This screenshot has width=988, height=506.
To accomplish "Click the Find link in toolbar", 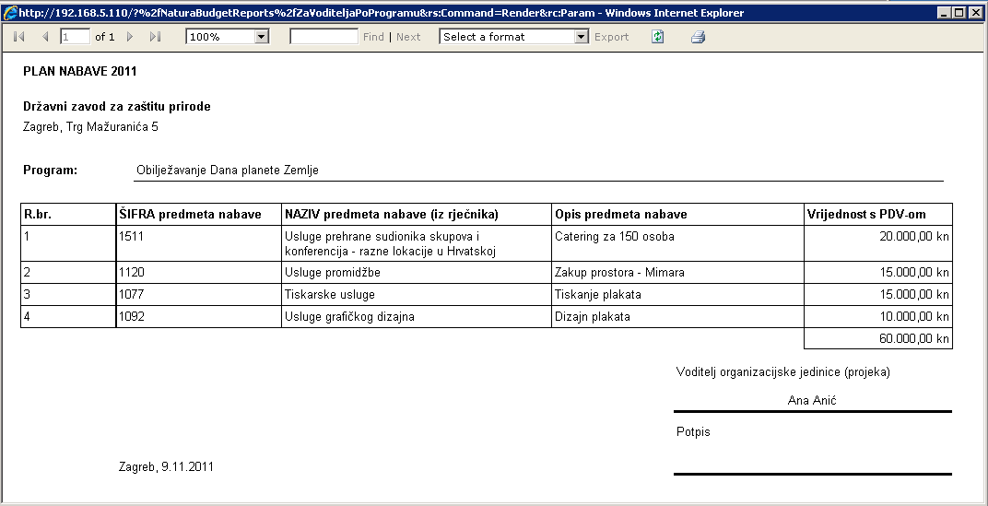I will 373,37.
